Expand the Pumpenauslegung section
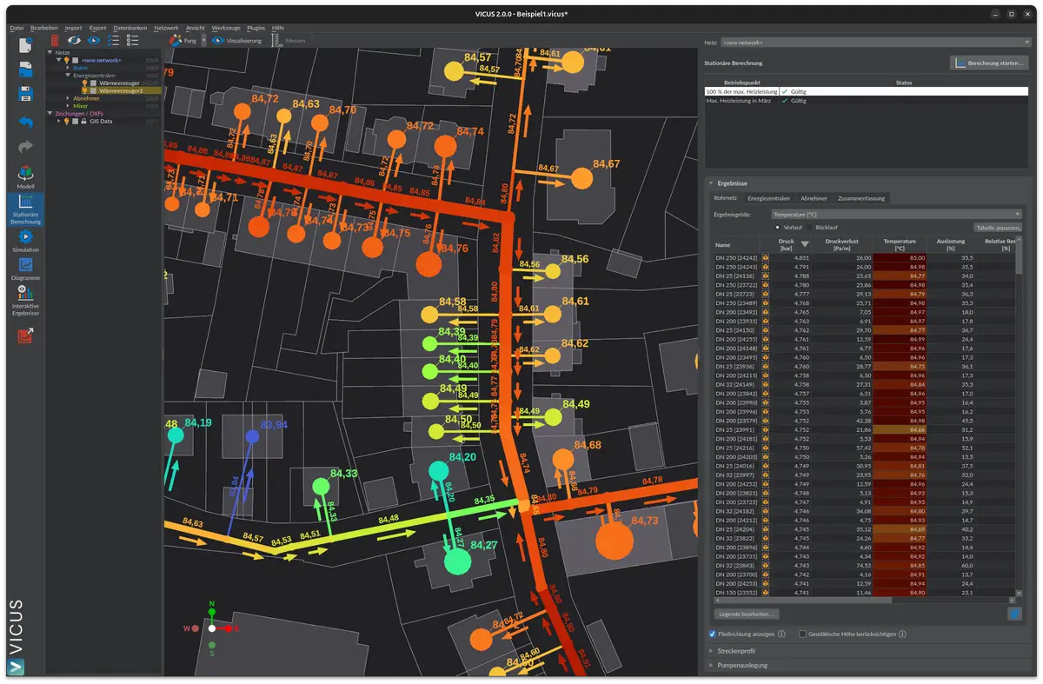This screenshot has width=1043, height=684. (x=710, y=666)
